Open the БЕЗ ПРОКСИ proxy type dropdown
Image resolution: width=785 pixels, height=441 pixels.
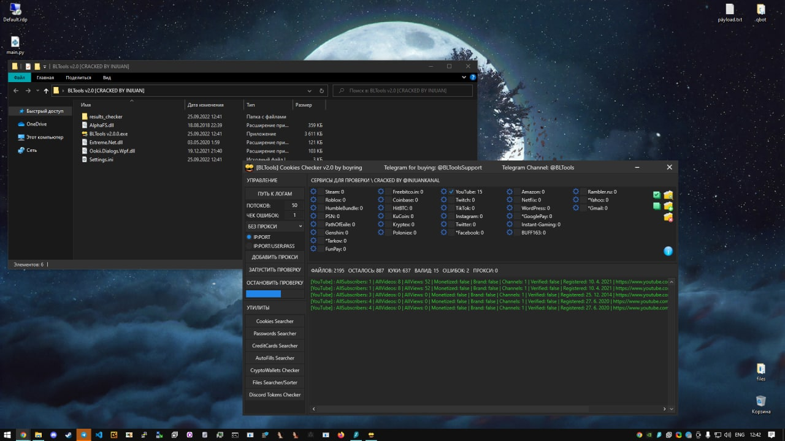(275, 227)
